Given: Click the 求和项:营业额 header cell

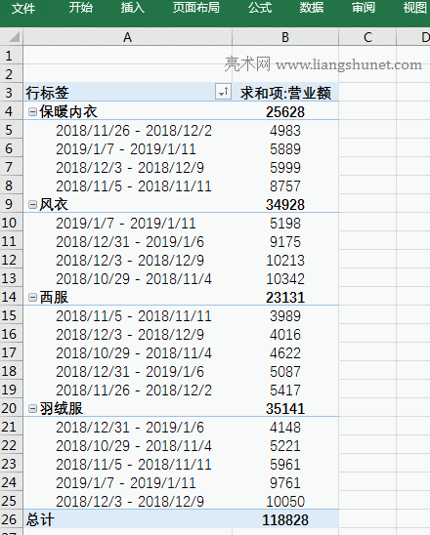Looking at the screenshot, I should point(285,93).
